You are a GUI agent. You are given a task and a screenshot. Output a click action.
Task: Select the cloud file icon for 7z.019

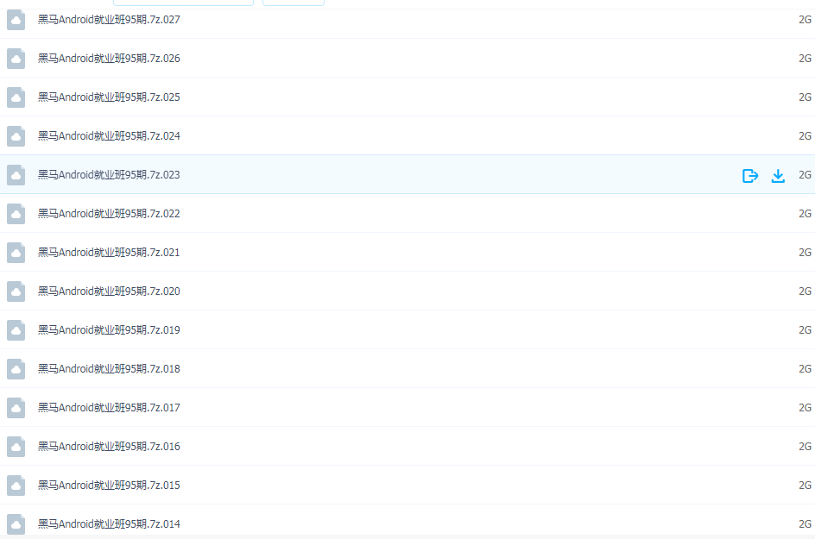tap(16, 330)
